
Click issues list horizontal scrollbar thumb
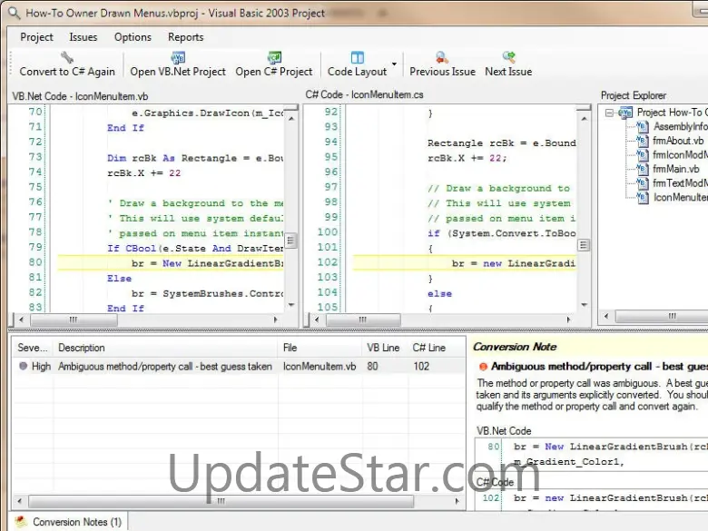coord(221,501)
